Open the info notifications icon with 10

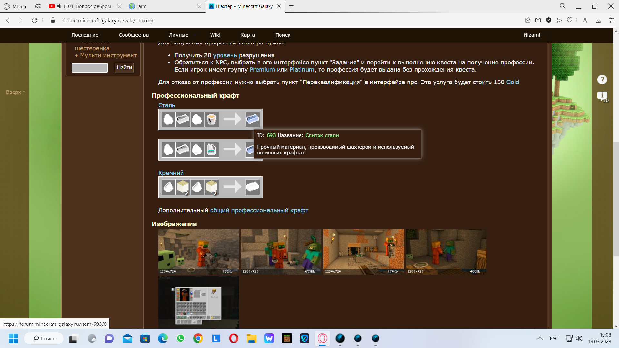coord(602,96)
